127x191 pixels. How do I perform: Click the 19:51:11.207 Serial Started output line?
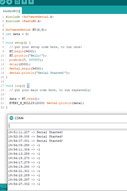[36, 132]
